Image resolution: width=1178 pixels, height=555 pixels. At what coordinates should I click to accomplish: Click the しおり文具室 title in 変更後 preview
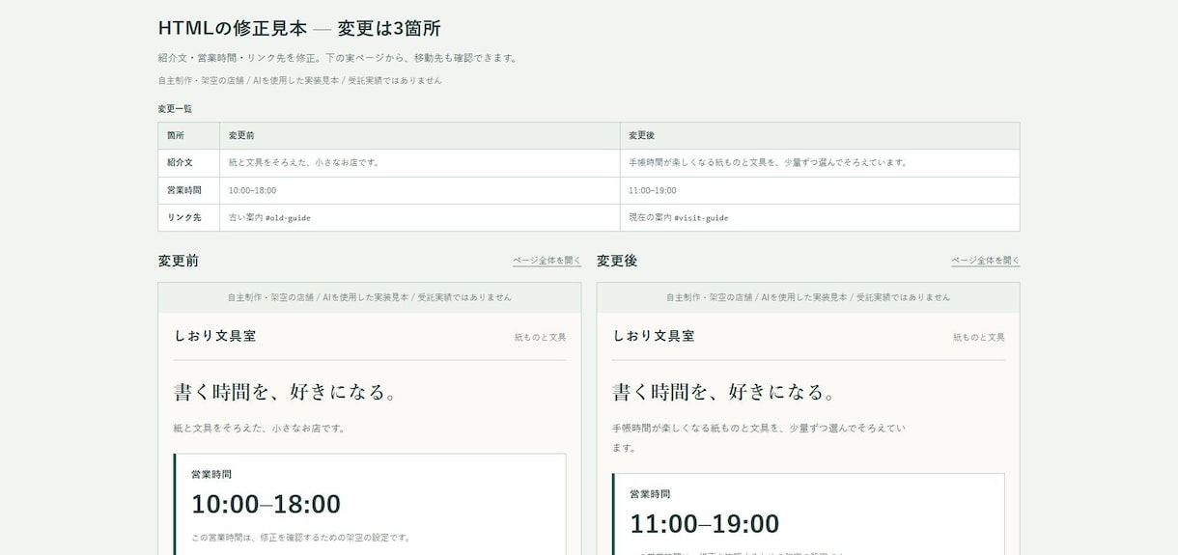tap(653, 336)
